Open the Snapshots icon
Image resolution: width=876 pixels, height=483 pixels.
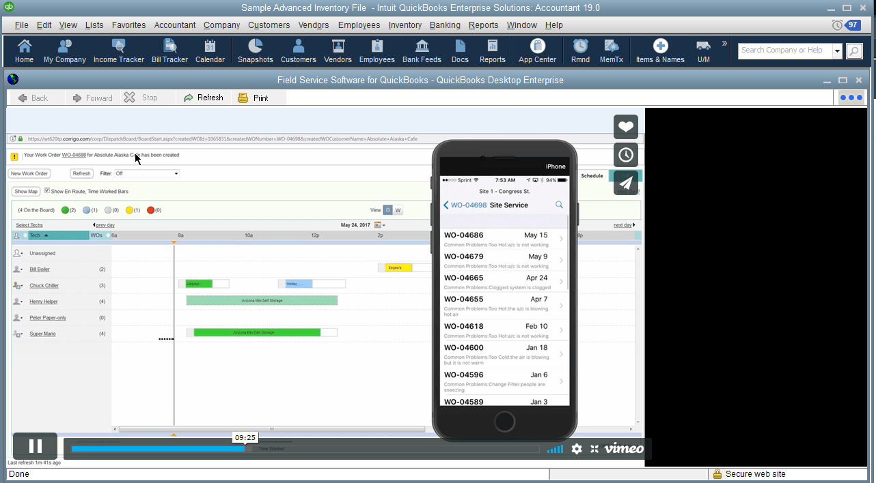(256, 51)
